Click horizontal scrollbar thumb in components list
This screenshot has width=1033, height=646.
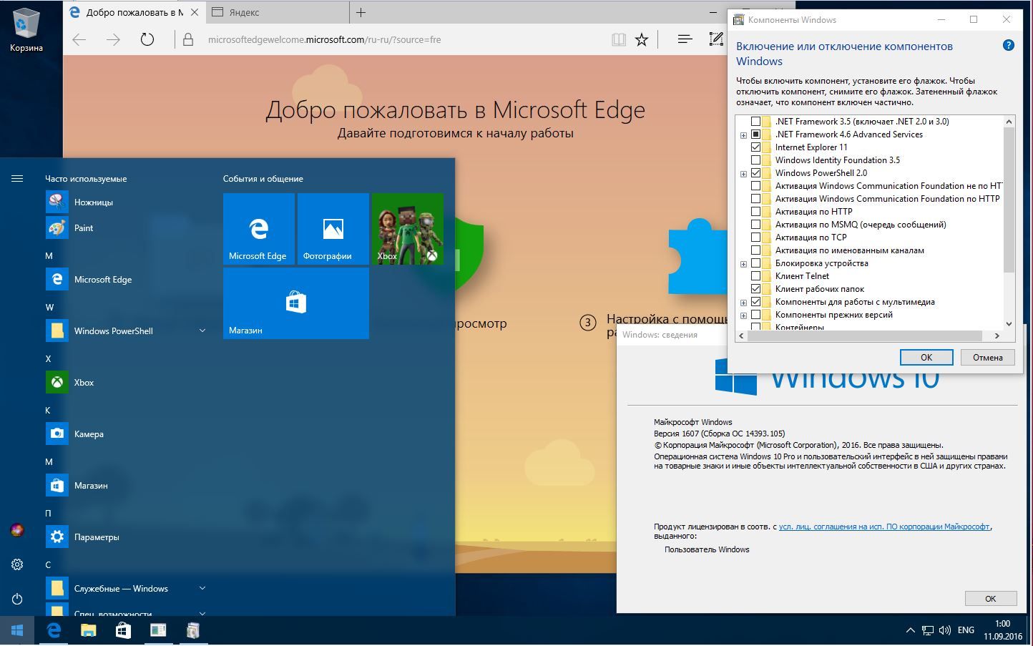click(x=866, y=335)
